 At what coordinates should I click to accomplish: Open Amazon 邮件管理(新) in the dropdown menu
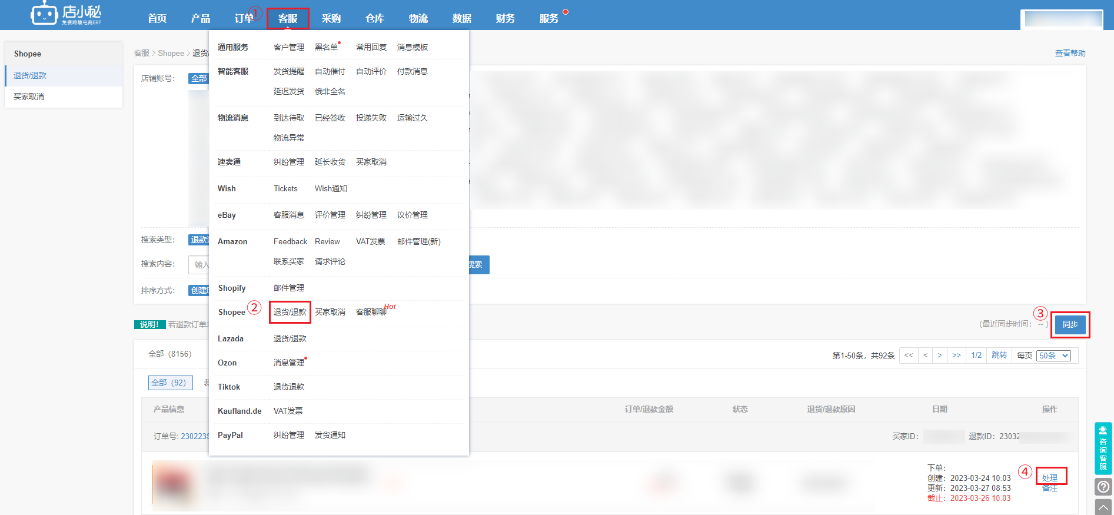(x=419, y=241)
